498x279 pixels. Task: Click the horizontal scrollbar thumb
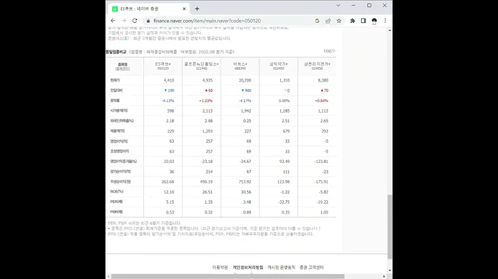(228, 276)
